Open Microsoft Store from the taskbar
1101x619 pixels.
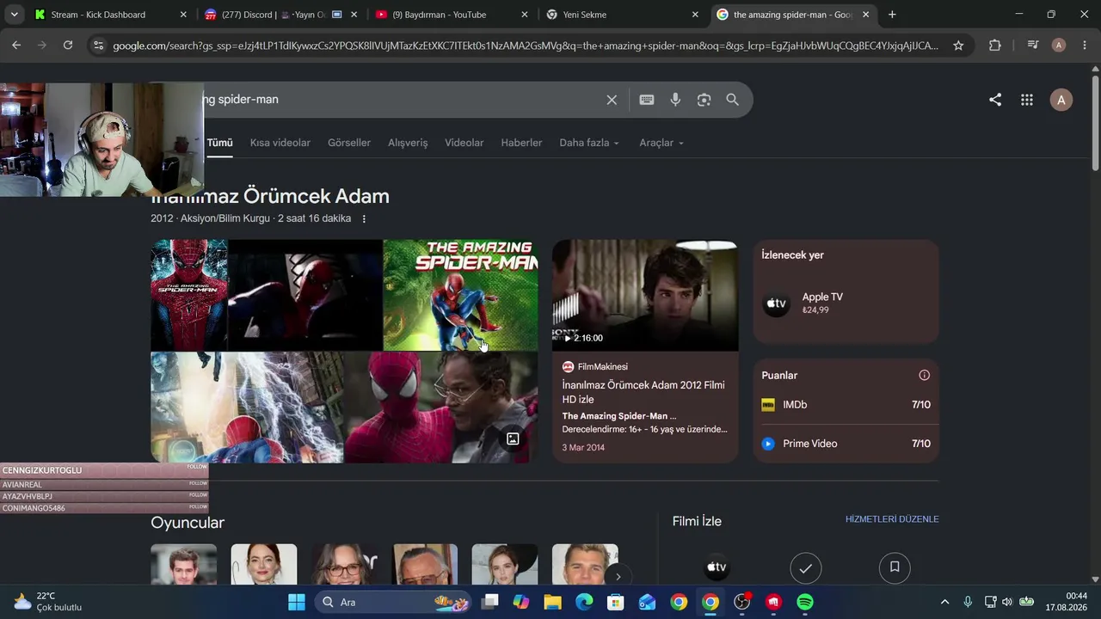point(616,603)
